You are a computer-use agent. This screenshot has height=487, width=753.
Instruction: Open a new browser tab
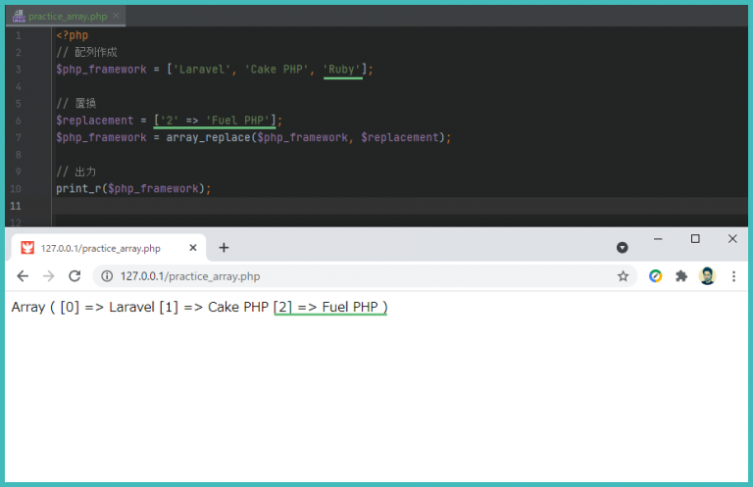pyautogui.click(x=224, y=248)
